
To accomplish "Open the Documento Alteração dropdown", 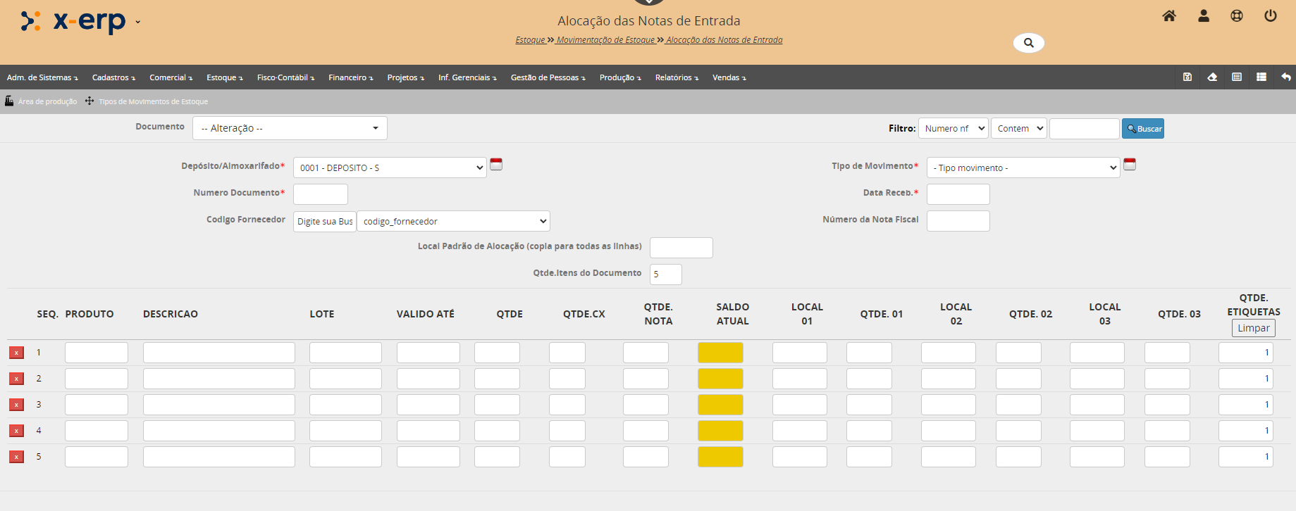I will pyautogui.click(x=290, y=128).
